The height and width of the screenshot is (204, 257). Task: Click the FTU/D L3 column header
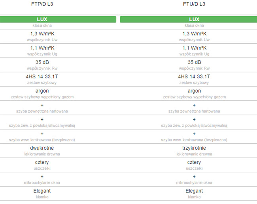[x=194, y=4]
